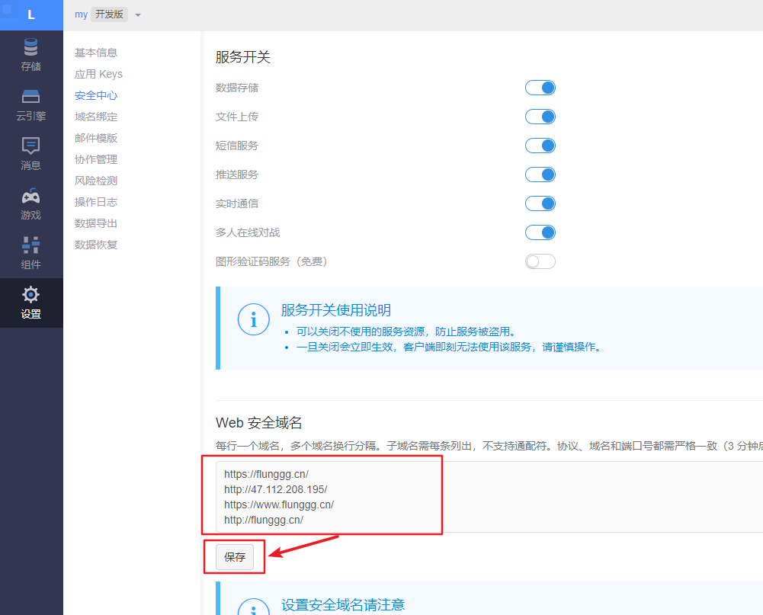The width and height of the screenshot is (763, 615).
Task: Open 风险检测 menu item
Action: (x=96, y=181)
